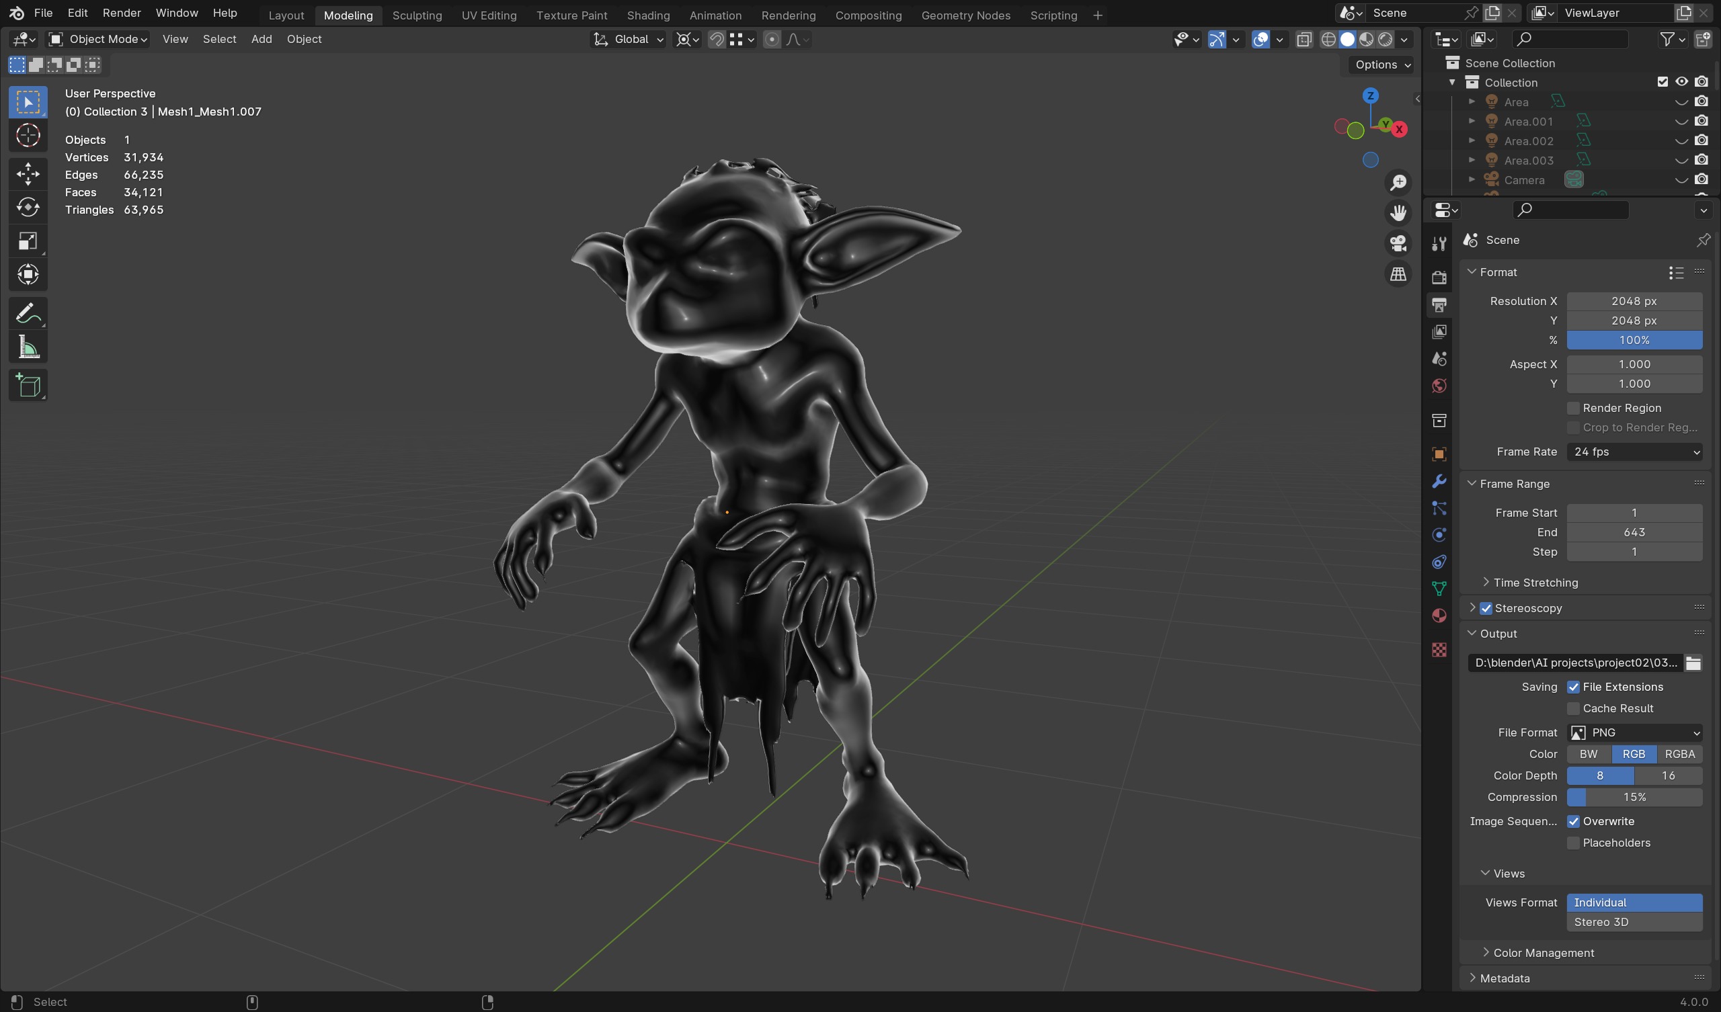Image resolution: width=1721 pixels, height=1012 pixels.
Task: Open the Material properties sphere tab
Action: [1439, 616]
